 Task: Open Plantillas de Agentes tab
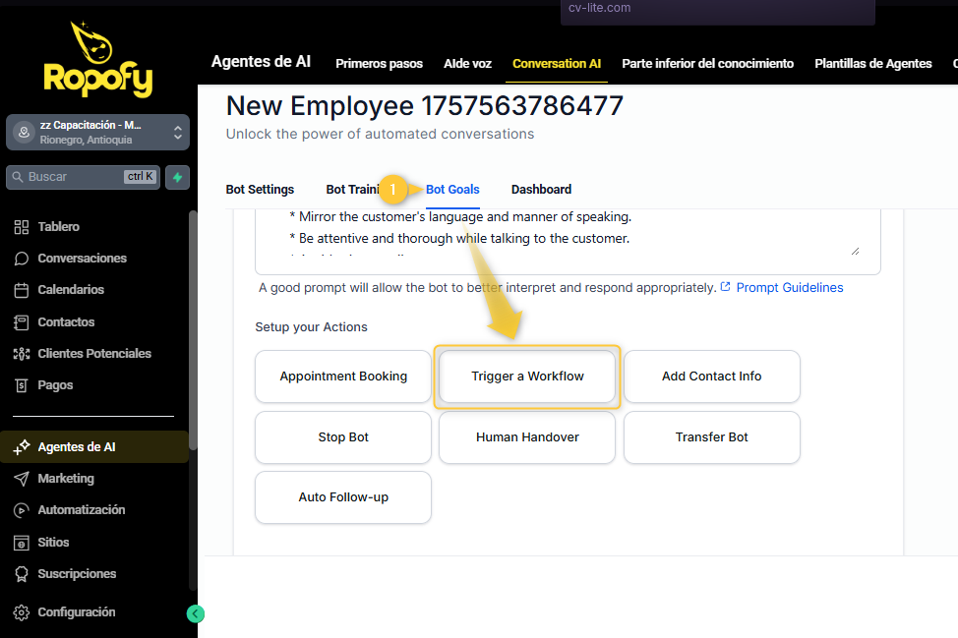(873, 64)
